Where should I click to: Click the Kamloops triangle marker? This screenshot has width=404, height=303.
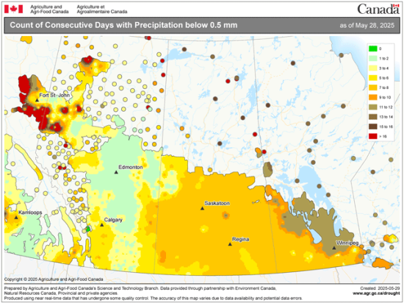click(x=16, y=218)
